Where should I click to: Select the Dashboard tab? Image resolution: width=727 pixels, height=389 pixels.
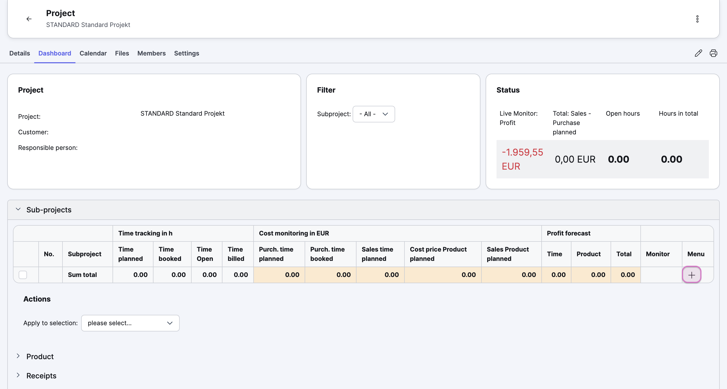click(x=54, y=53)
